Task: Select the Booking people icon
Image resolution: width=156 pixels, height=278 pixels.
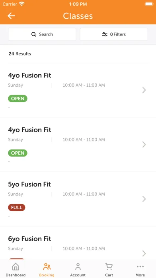Action: (x=47, y=267)
